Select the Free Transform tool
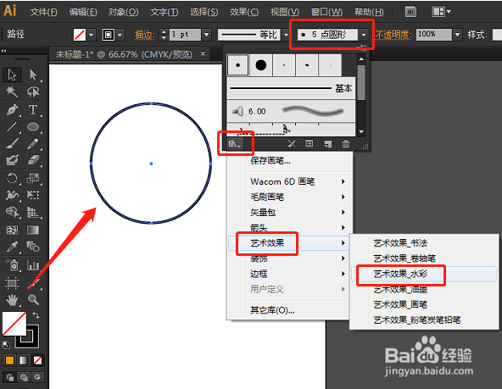The image size is (502, 389). tap(33, 195)
